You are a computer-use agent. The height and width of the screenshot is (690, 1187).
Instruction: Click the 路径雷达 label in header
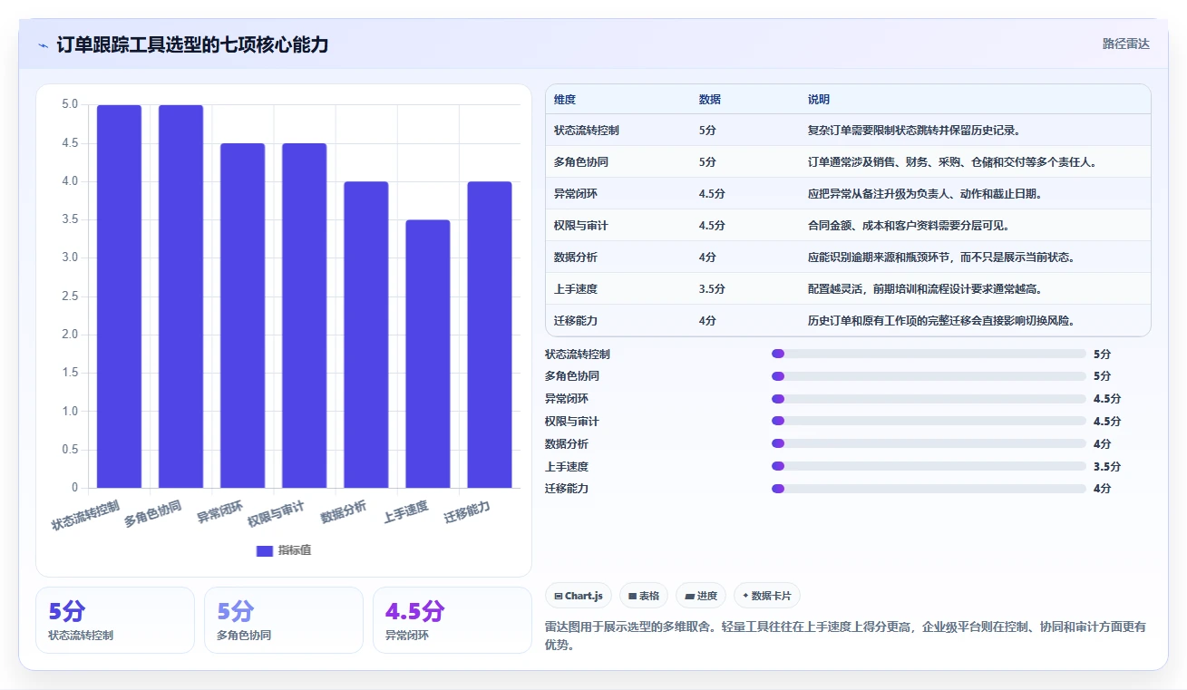(1125, 44)
